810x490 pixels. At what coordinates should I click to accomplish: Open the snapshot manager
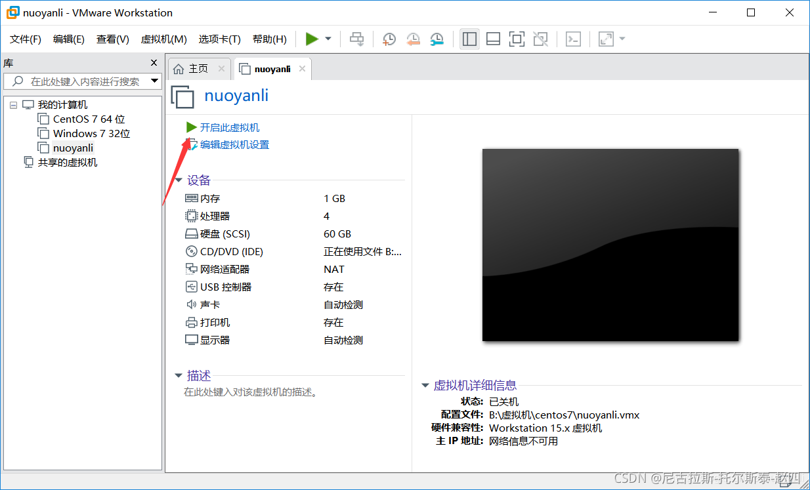point(437,39)
